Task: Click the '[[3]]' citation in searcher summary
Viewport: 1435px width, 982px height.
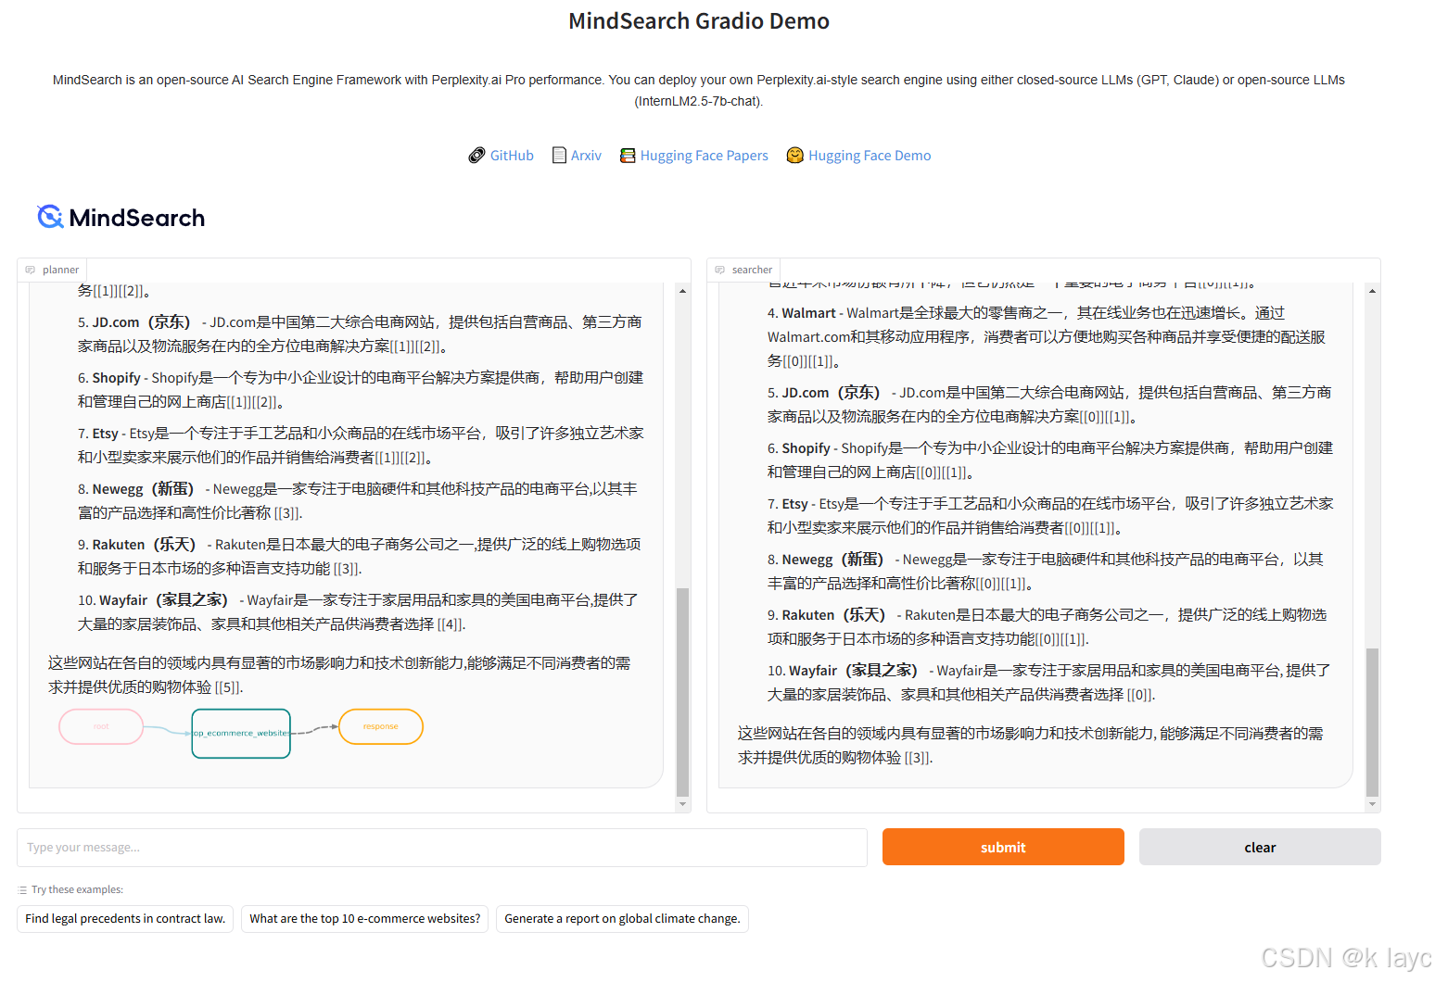Action: pos(917,758)
